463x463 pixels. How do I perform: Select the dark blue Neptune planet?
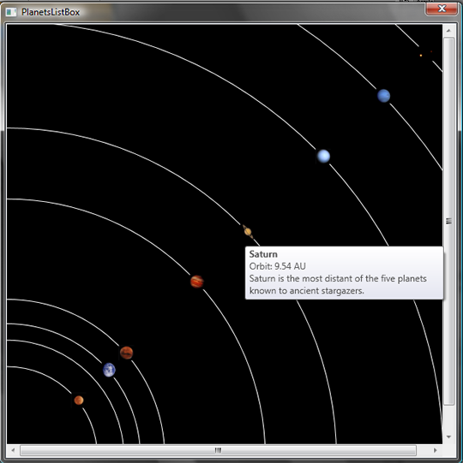[384, 96]
